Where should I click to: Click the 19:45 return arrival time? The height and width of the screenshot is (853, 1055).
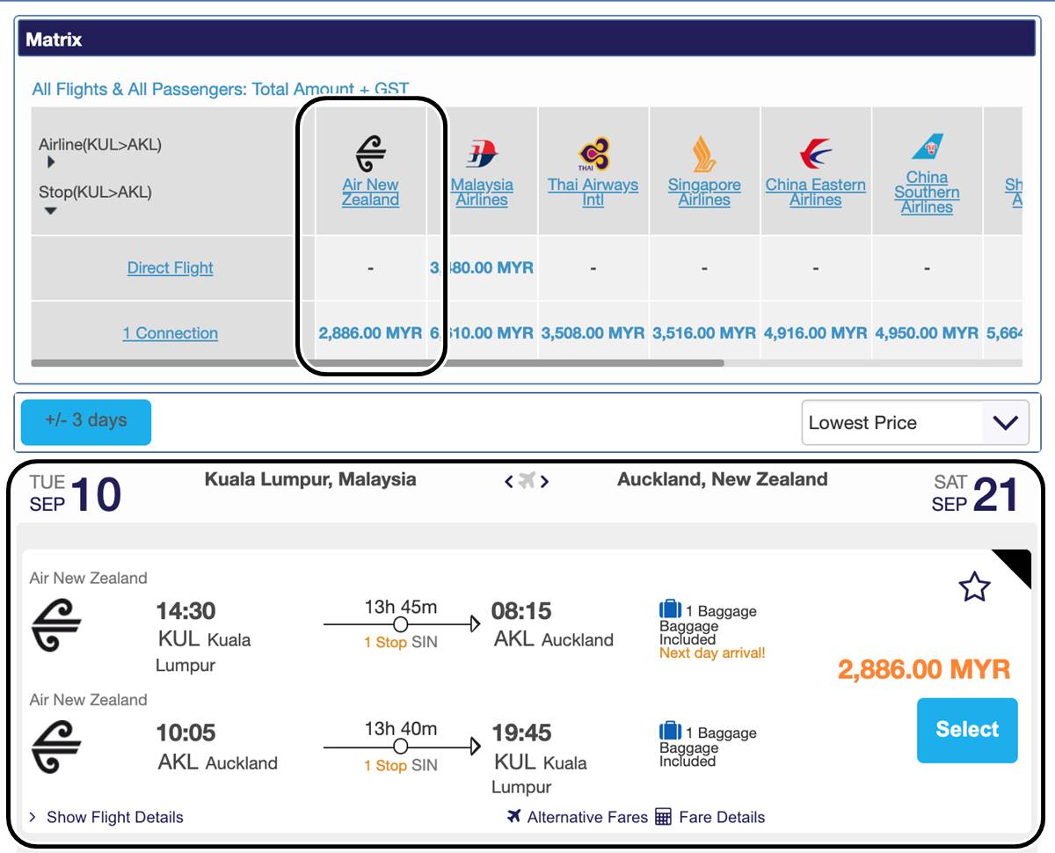coord(521,733)
